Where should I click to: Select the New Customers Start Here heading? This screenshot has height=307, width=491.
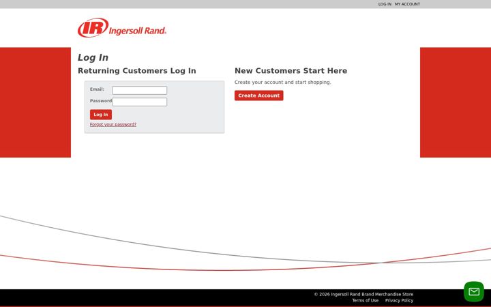click(291, 71)
